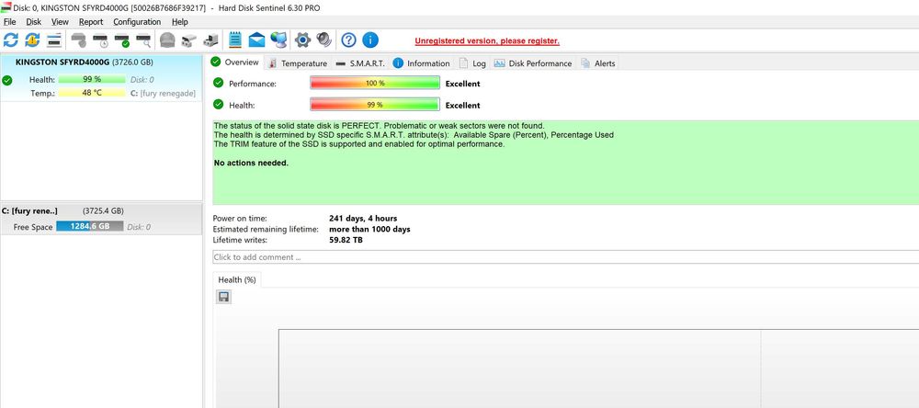Click green check icon beside Performance
Image resolution: width=919 pixels, height=408 pixels.
[x=219, y=83]
